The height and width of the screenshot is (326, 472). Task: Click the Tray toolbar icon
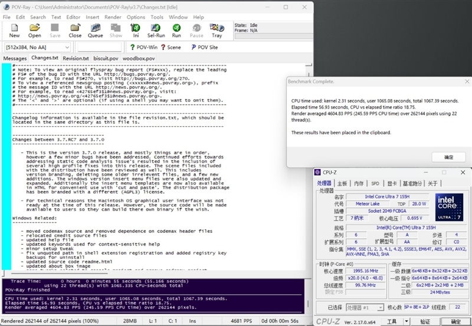[x=217, y=30]
